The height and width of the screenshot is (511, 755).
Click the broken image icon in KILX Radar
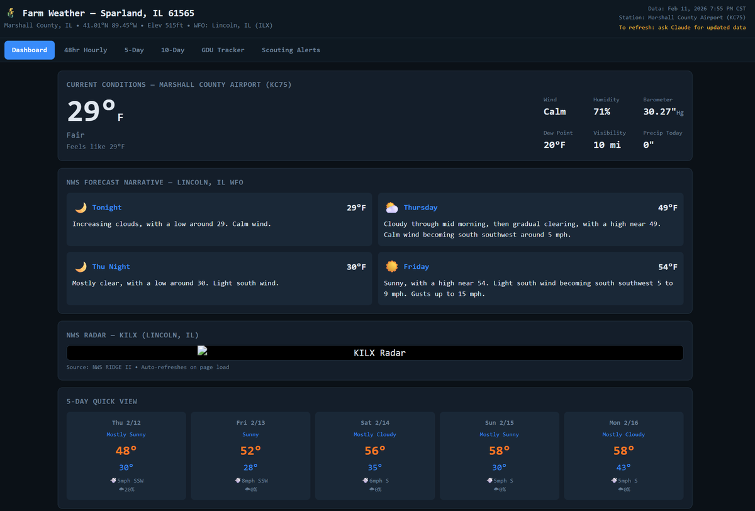(202, 351)
